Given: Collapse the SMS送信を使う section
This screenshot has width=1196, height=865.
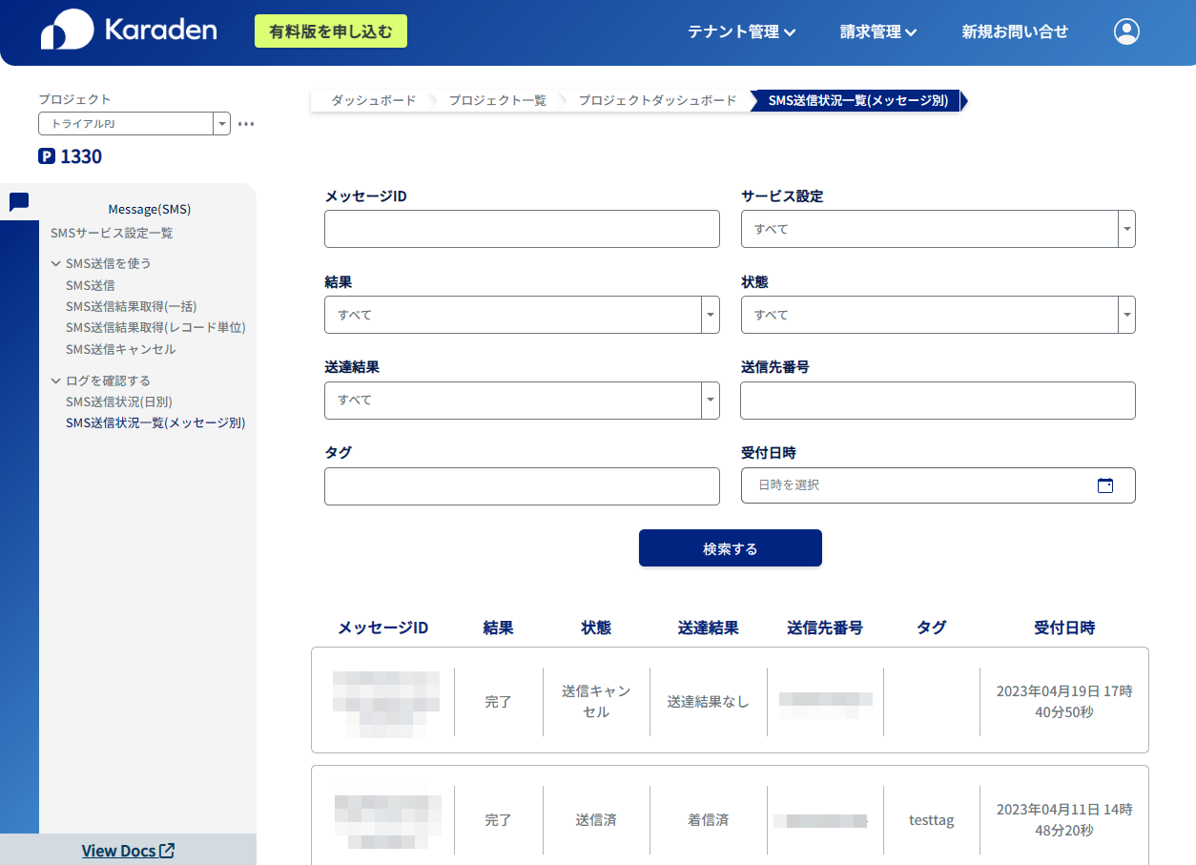Looking at the screenshot, I should point(57,263).
